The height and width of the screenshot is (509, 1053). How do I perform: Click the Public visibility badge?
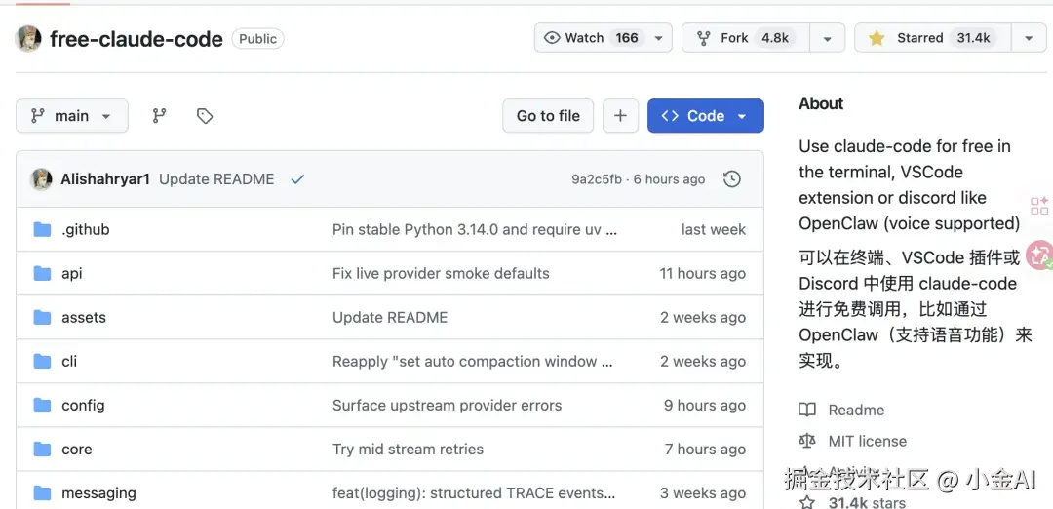tap(257, 39)
